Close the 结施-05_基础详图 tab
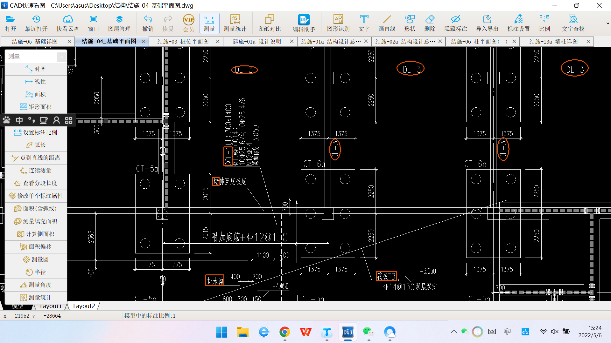 pos(69,41)
